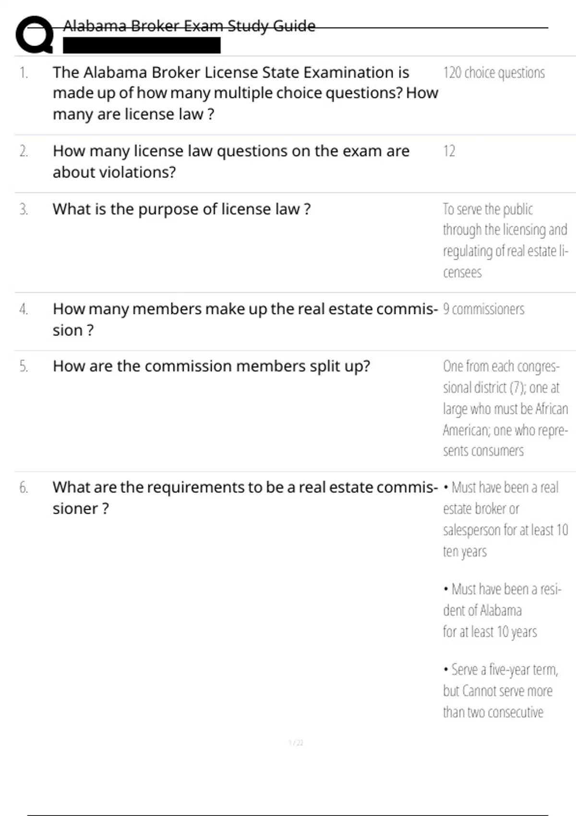This screenshot has width=576, height=816.
Task: Click 'Must have been a real estate broker' bullet
Action: coord(505,519)
